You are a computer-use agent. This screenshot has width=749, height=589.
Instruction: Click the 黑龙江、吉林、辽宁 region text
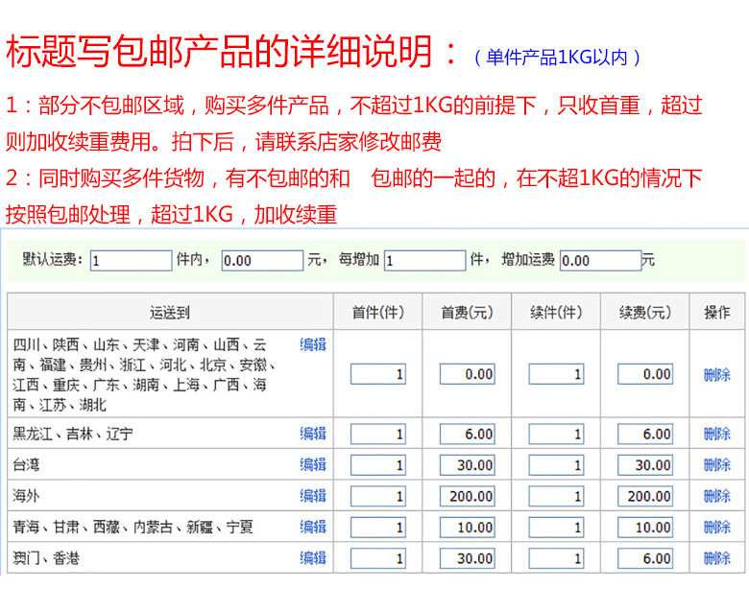[x=73, y=434]
